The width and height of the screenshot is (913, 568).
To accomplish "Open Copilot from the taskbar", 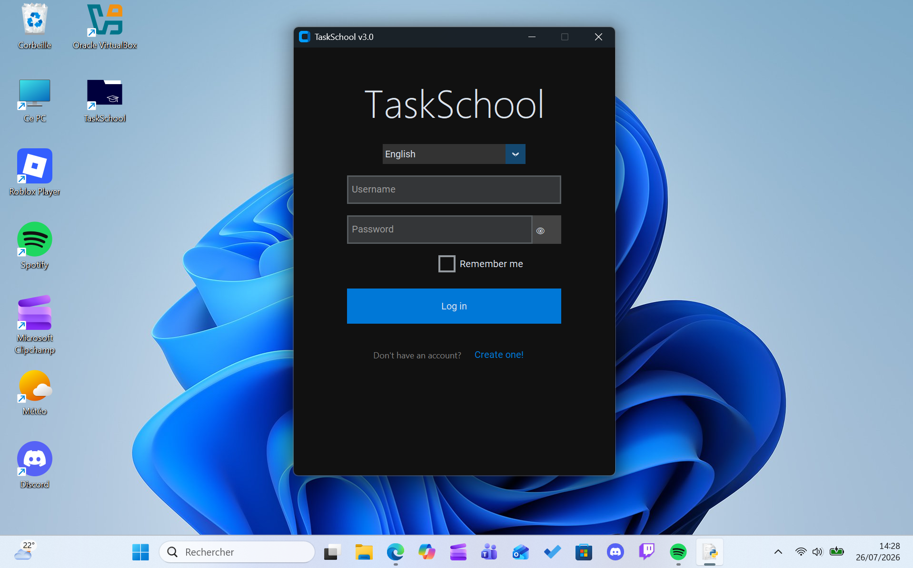I will 427,552.
